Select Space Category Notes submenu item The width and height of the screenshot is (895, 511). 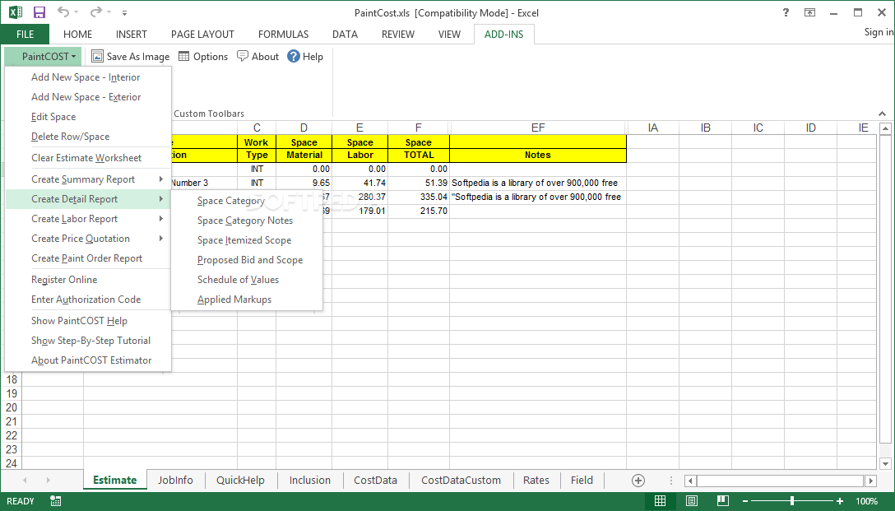(x=247, y=221)
